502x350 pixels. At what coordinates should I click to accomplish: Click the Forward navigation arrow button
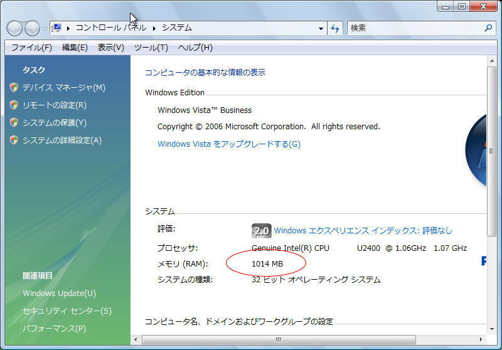pos(33,28)
